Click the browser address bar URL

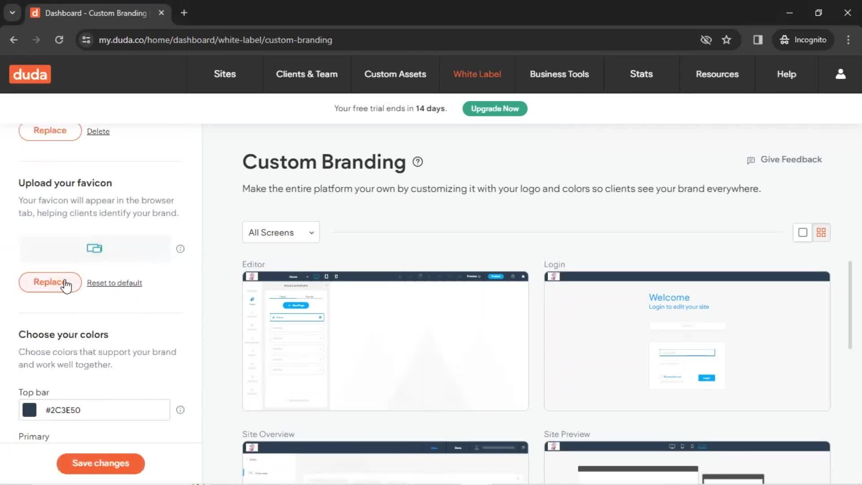click(x=215, y=40)
